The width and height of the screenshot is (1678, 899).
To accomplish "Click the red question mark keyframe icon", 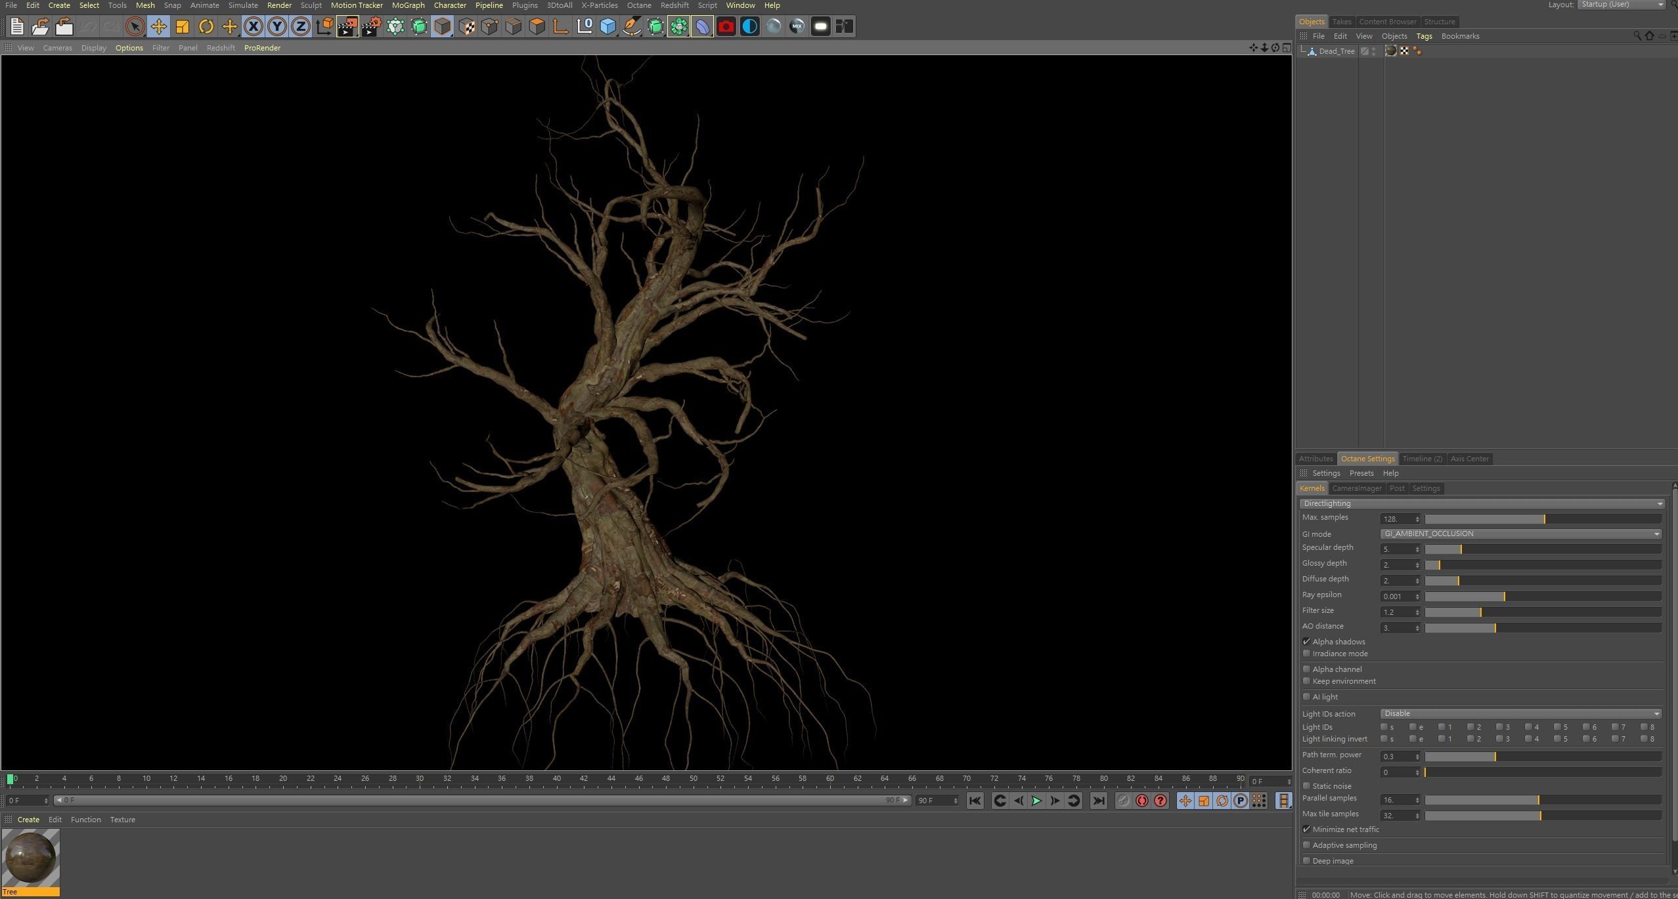I will point(1160,801).
